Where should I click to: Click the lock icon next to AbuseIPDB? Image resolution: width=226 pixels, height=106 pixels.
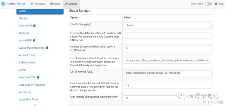pos(34,40)
